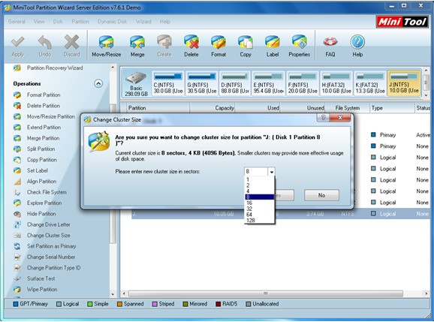Click Set Label in Operations
434x322 pixels.
(38, 170)
